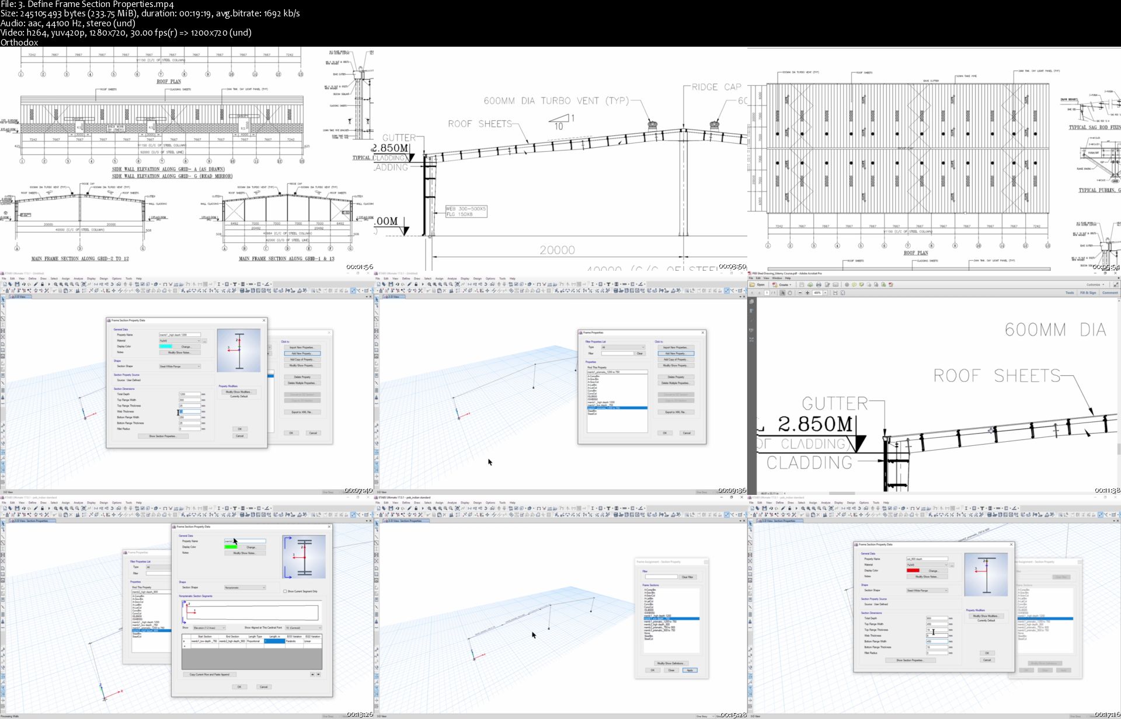This screenshot has width=1121, height=719.
Task: Click Modify/Show Definitions in 00:15:28 dialog
Action: (671, 664)
